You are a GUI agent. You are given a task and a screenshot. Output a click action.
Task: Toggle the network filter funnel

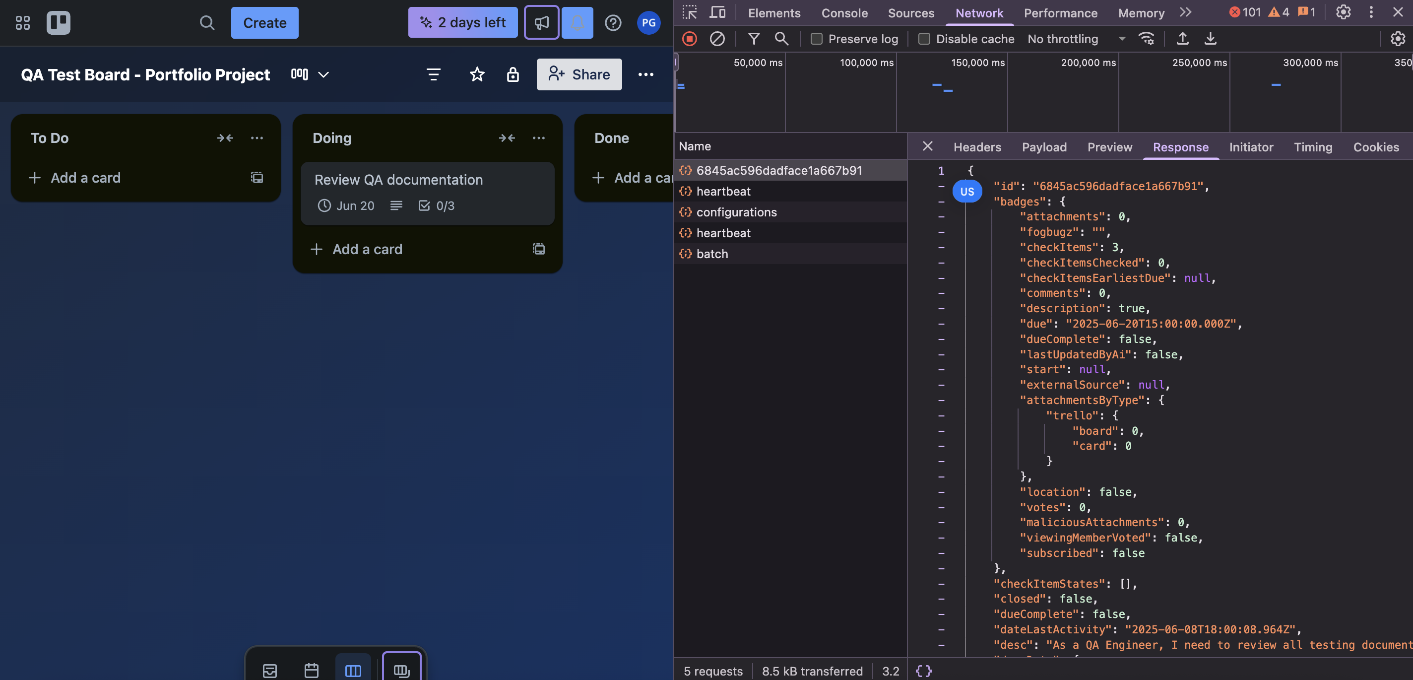coord(754,38)
